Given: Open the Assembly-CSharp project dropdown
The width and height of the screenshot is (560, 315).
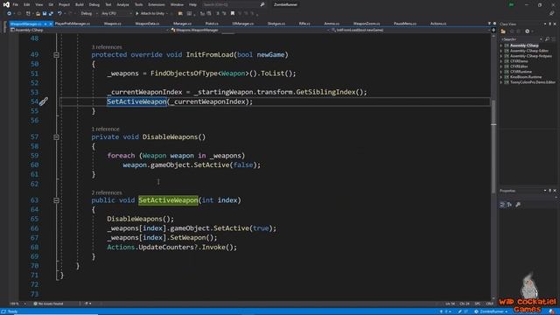Looking at the screenshot, I should click(89, 31).
